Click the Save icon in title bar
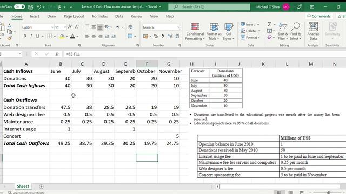Image resolution: width=346 pixels, height=194 pixels. point(31,7)
